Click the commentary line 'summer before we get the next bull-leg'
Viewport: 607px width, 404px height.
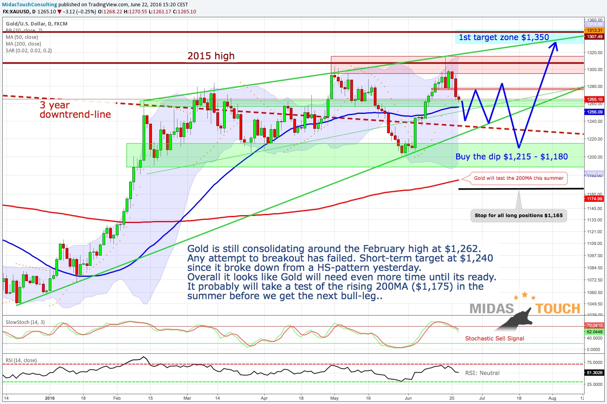[x=285, y=296]
